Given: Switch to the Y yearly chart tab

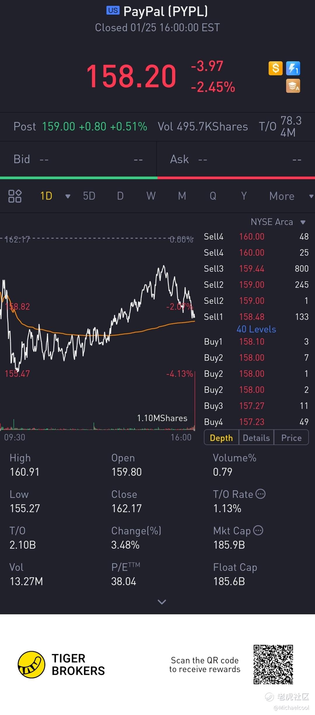Looking at the screenshot, I should [244, 196].
